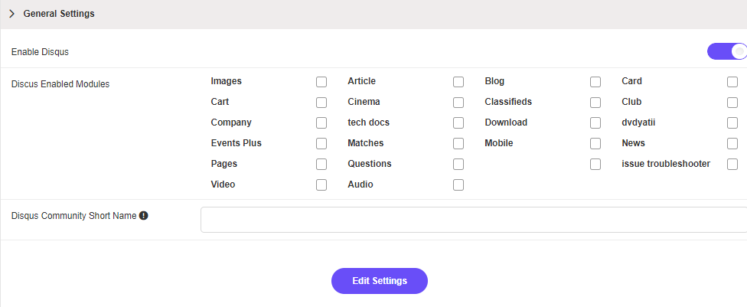Enable the Cinema module checkbox

[458, 103]
